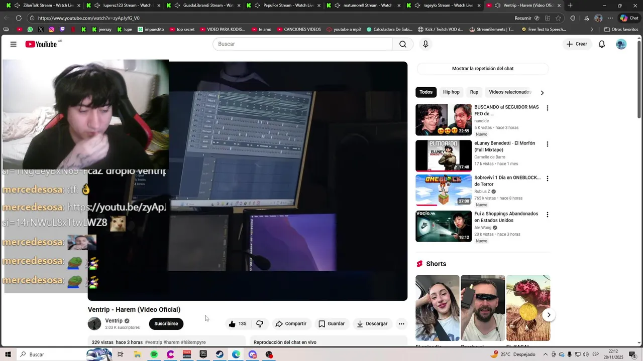The image size is (643, 361).
Task: Open the BUSCANDO al SEGUIDOR thumbnail
Action: coord(444,120)
